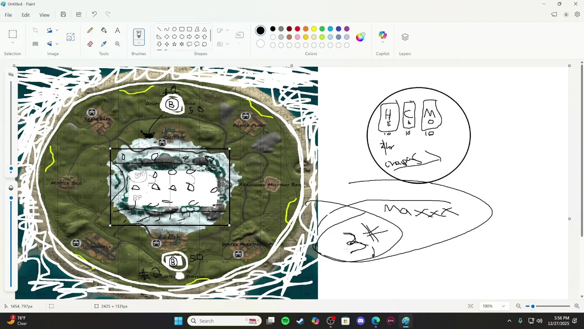Click the Fit to window button
The height and width of the screenshot is (329, 584).
point(470,306)
